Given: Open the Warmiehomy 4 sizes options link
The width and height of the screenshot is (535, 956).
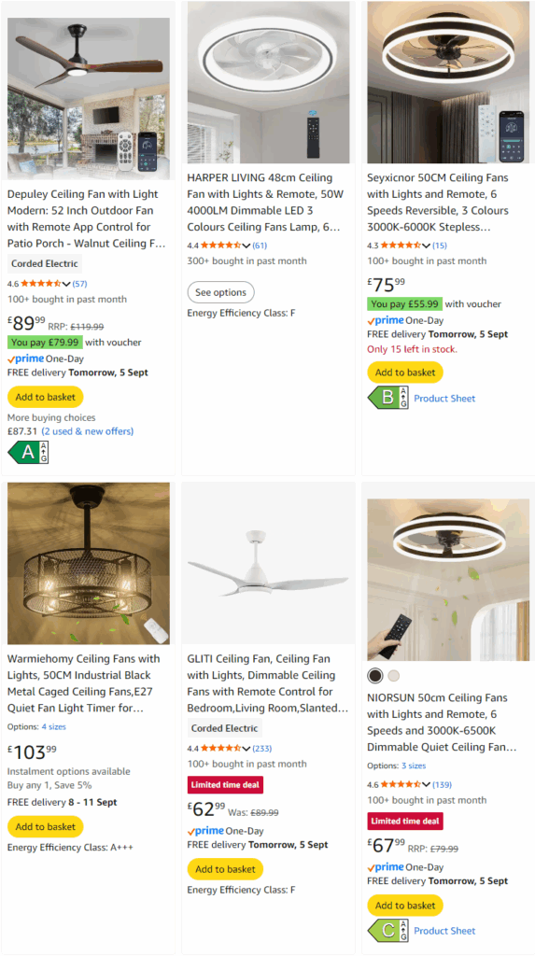Looking at the screenshot, I should click(x=53, y=726).
